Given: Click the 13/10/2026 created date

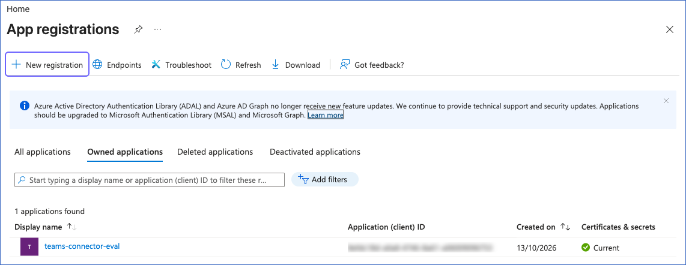Looking at the screenshot, I should coord(536,248).
